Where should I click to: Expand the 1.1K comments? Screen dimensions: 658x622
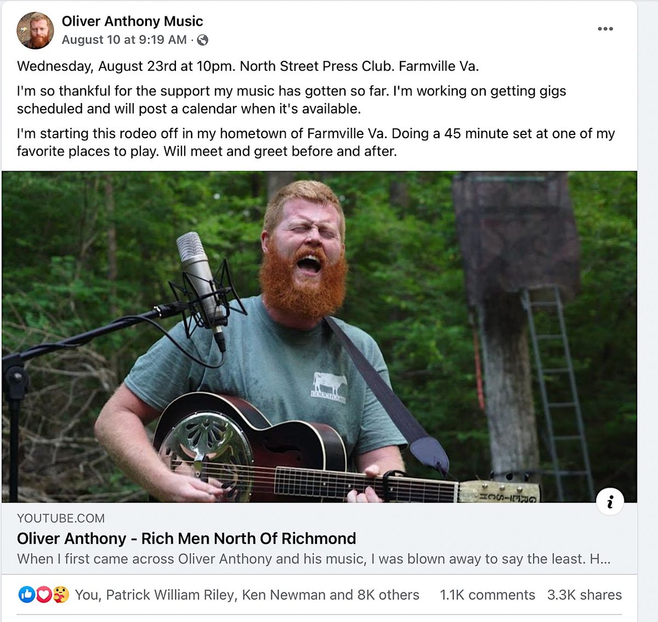pos(487,595)
